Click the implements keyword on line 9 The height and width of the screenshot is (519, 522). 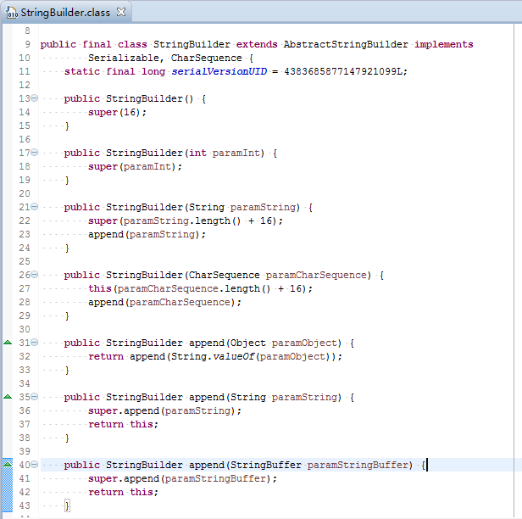pos(444,44)
